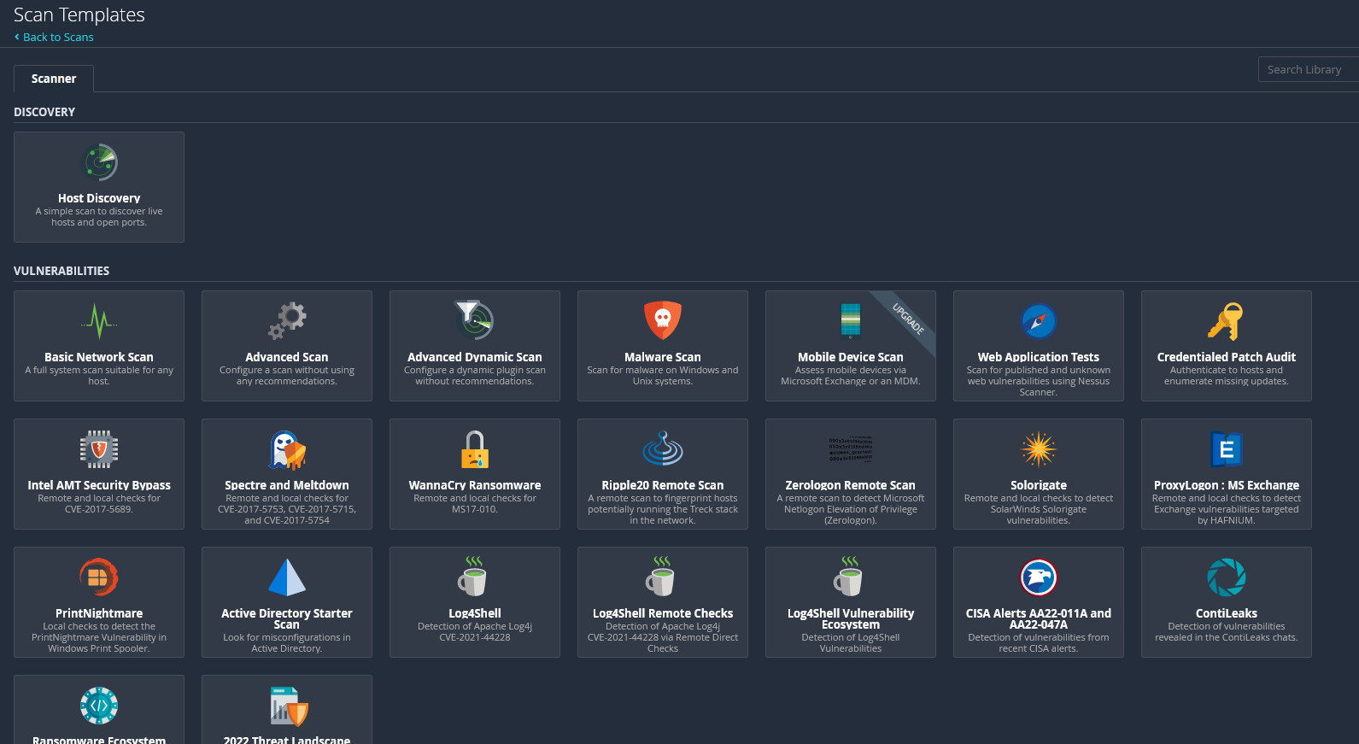Screen dimensions: 1359x744
Task: Click the 'enumerate missing updates.' description text
Action: (x=1227, y=381)
